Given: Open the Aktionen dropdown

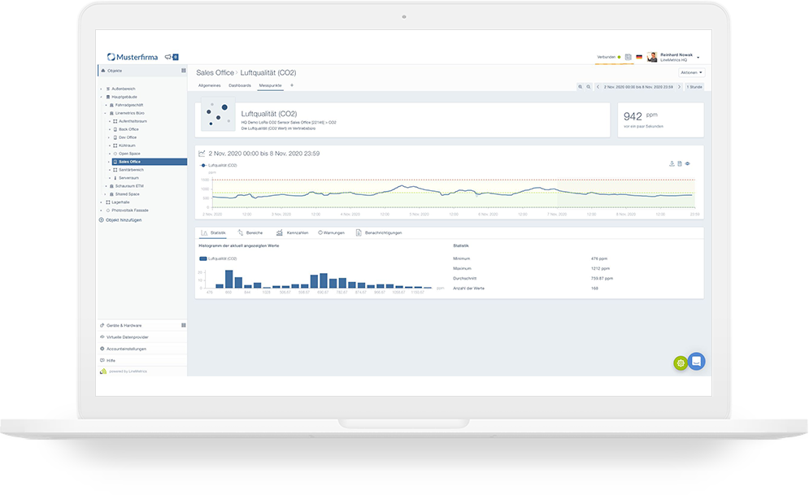Looking at the screenshot, I should tap(692, 72).
